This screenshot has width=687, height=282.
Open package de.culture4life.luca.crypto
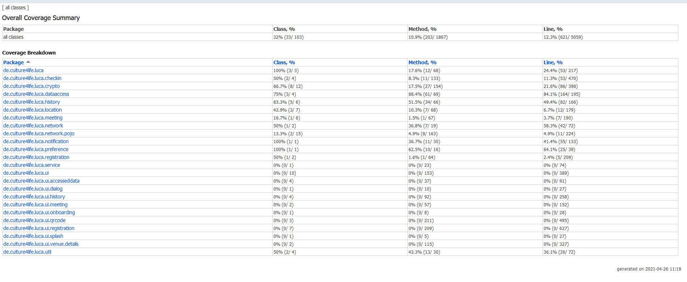(32, 86)
